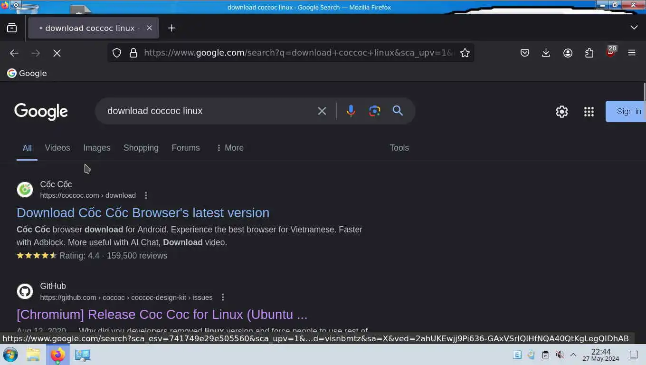Go to Google homepage via logo
The width and height of the screenshot is (646, 365).
click(x=41, y=112)
